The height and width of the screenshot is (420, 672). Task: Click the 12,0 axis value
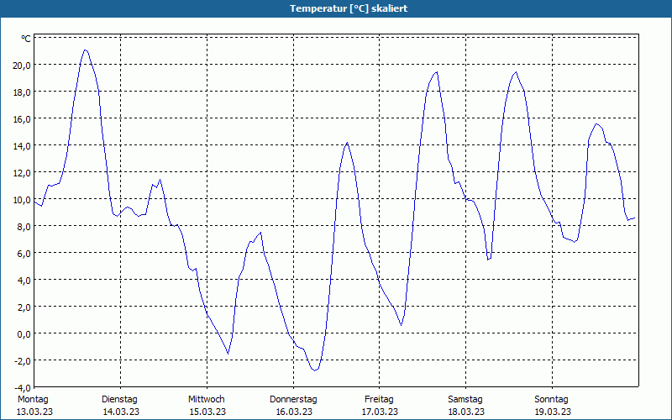22,173
